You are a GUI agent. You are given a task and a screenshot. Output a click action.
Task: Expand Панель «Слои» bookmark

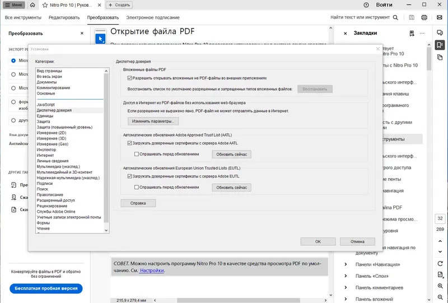pyautogui.click(x=346, y=276)
